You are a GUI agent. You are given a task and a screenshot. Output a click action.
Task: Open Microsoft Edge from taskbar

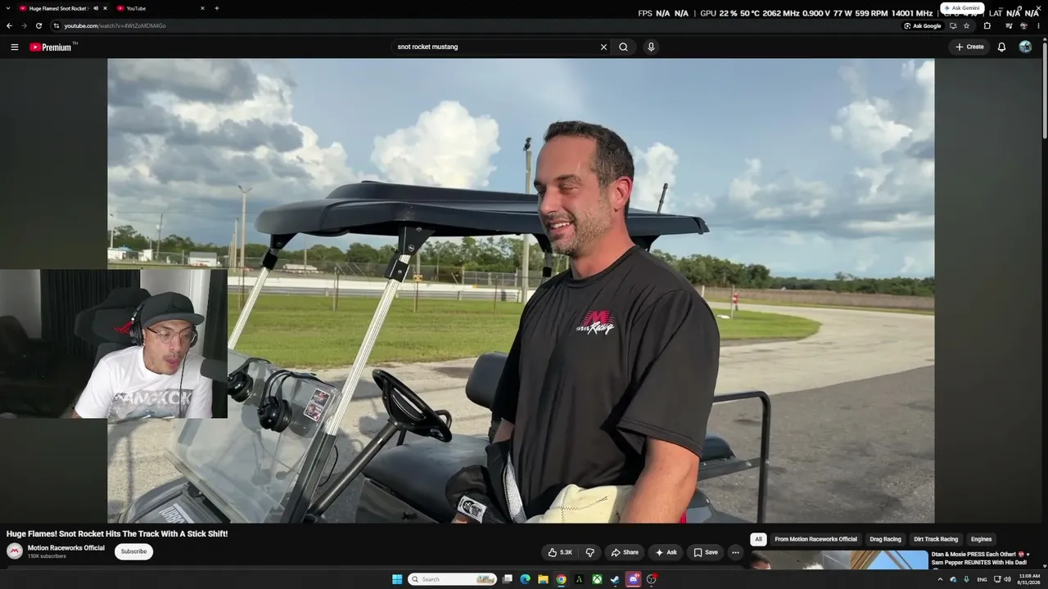(x=525, y=579)
